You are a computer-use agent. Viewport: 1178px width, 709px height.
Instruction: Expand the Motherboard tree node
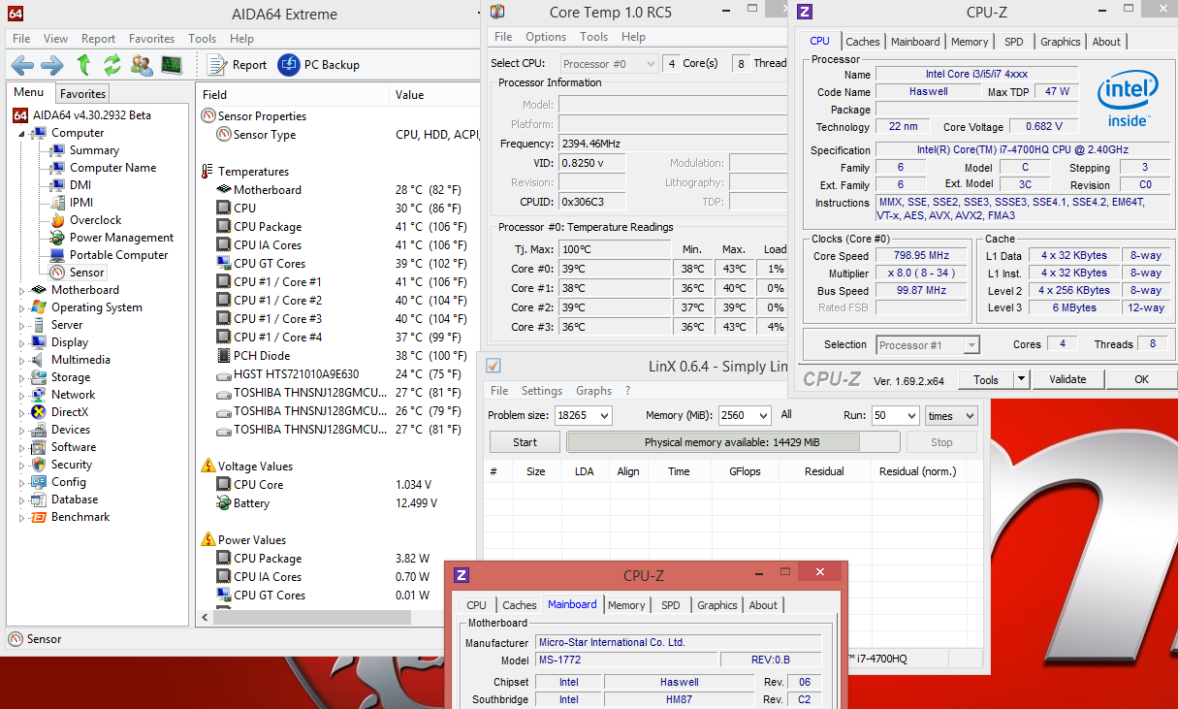click(x=22, y=290)
